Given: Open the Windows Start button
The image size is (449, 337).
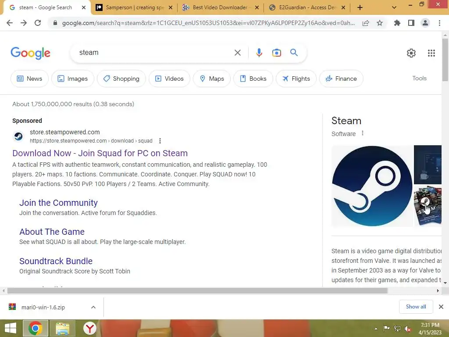Looking at the screenshot, I should click(x=11, y=328).
